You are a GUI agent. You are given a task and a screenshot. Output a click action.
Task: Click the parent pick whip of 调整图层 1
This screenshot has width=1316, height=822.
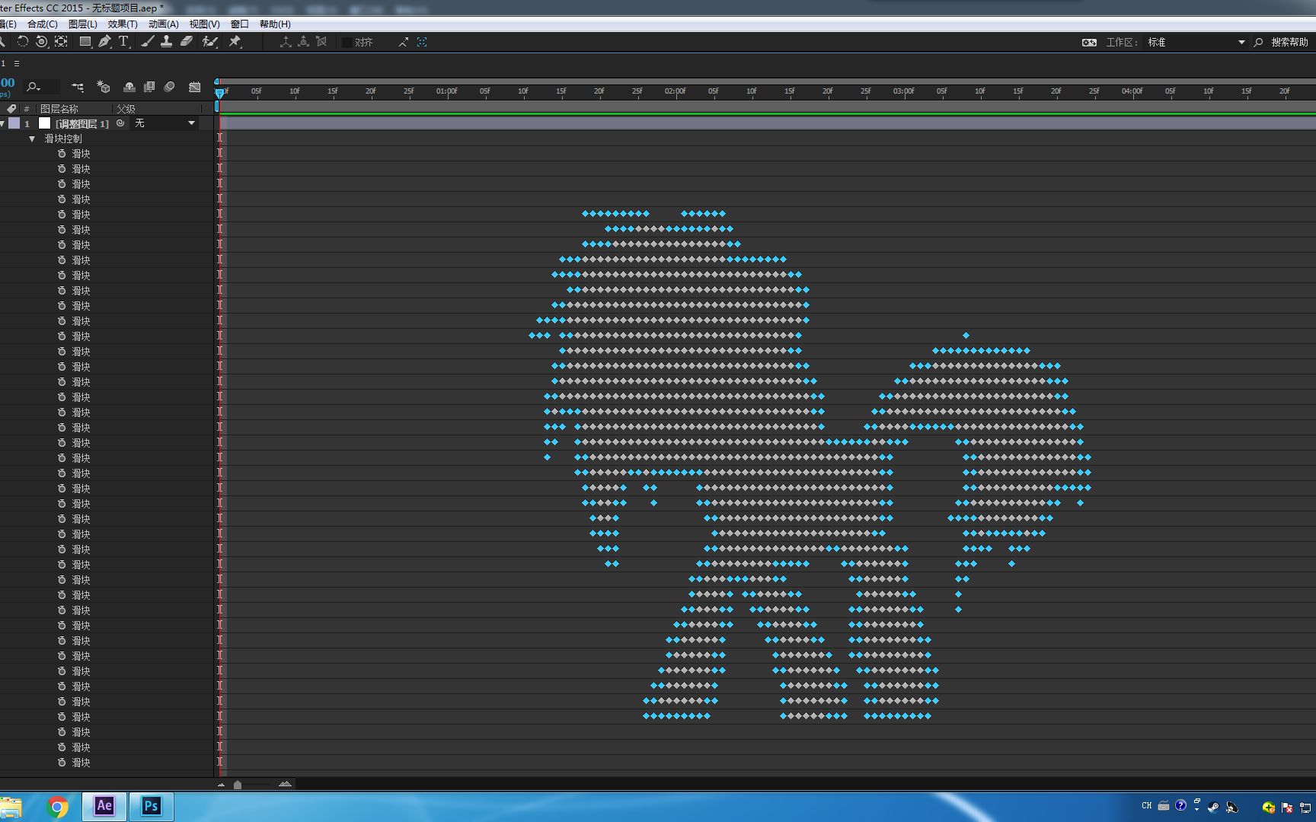120,123
